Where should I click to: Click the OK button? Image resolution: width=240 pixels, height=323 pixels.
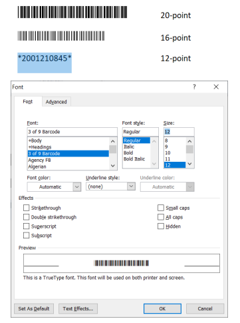tap(162, 308)
